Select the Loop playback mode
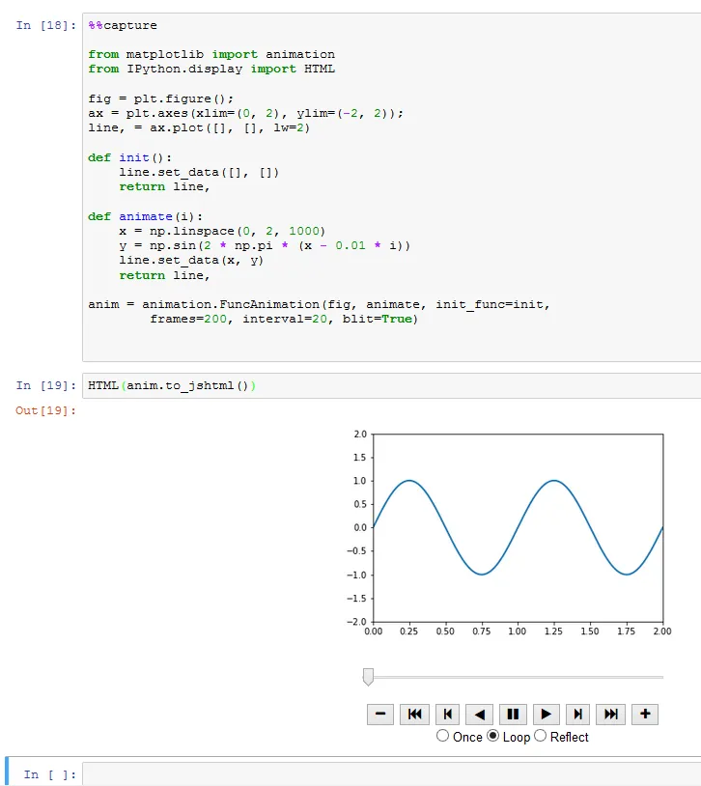 point(492,736)
